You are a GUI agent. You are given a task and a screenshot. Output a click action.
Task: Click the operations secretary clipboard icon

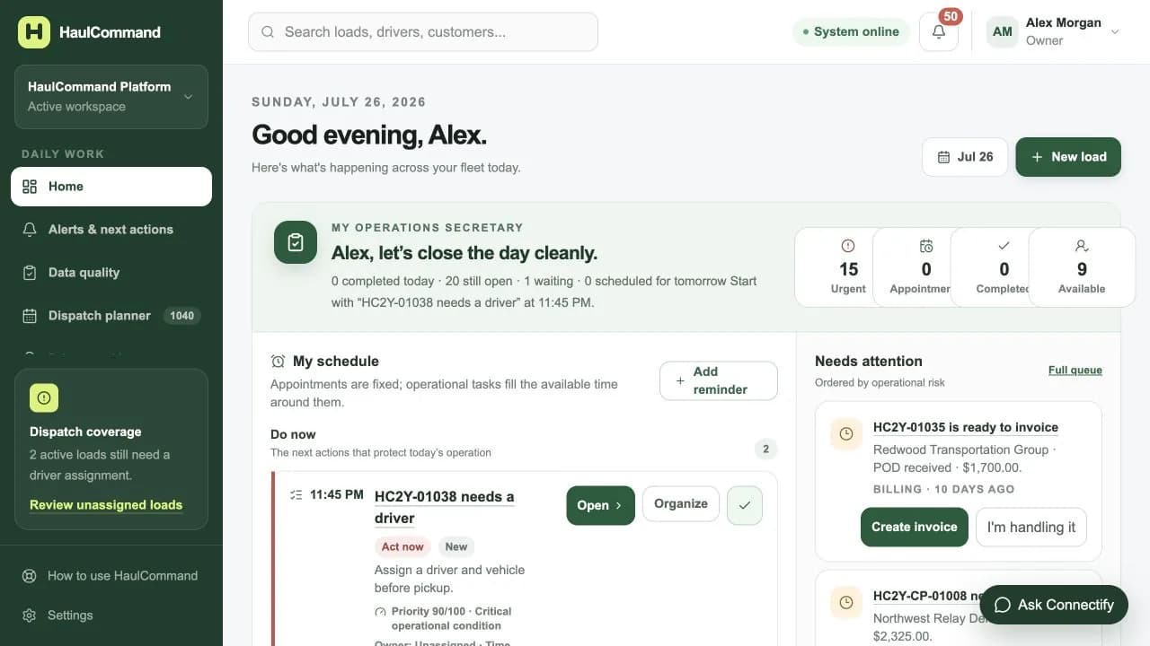[296, 242]
